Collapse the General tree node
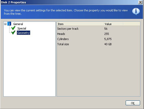 [5, 24]
